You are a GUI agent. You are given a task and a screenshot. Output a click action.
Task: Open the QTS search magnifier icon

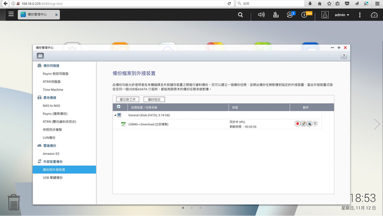coord(240,14)
